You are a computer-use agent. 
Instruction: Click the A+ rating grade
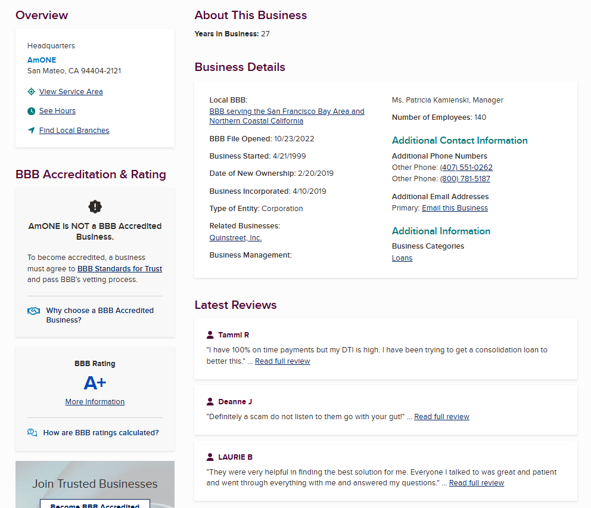pos(95,383)
